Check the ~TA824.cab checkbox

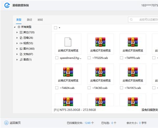pos(57,88)
